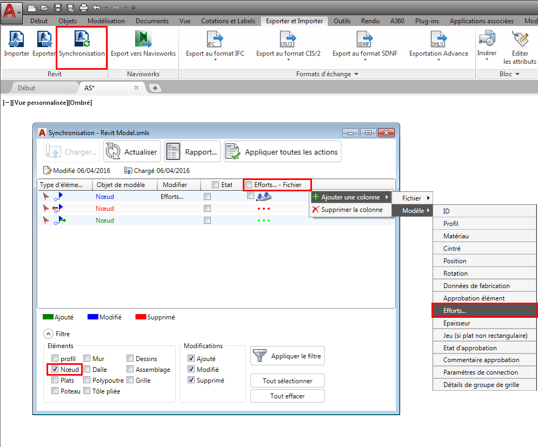Click the Importer Revit icon
Image resolution: width=538 pixels, height=447 pixels.
(16, 39)
